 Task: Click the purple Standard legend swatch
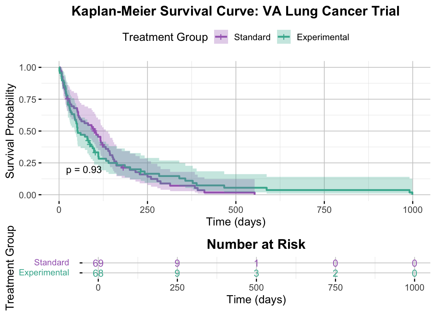221,37
